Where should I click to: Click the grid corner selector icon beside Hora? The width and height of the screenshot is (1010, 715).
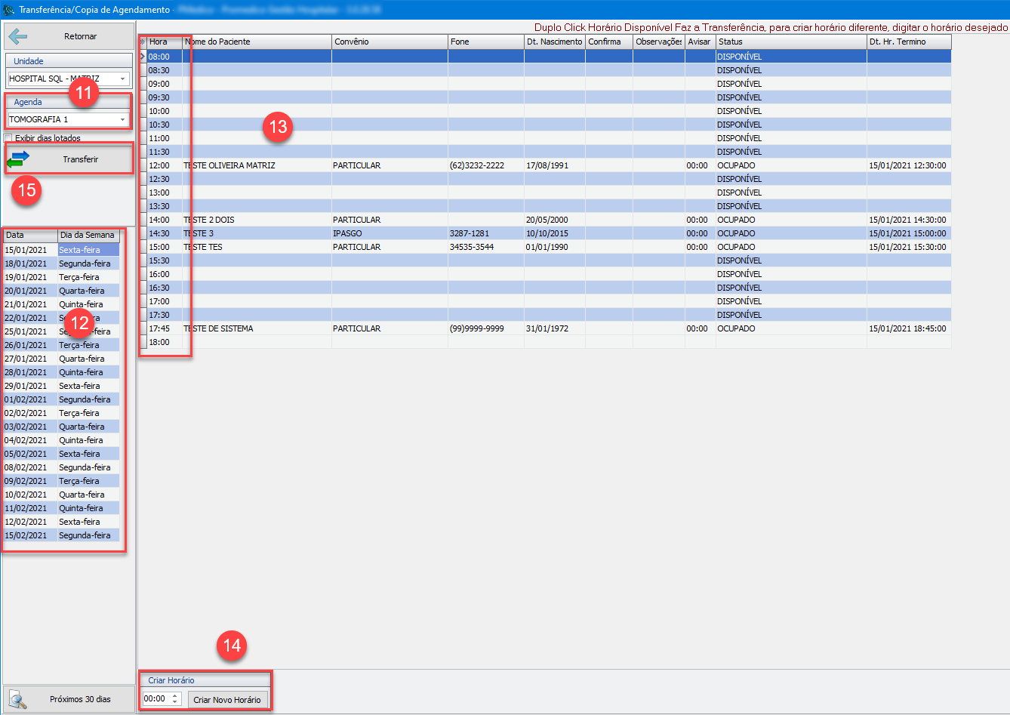tap(143, 42)
